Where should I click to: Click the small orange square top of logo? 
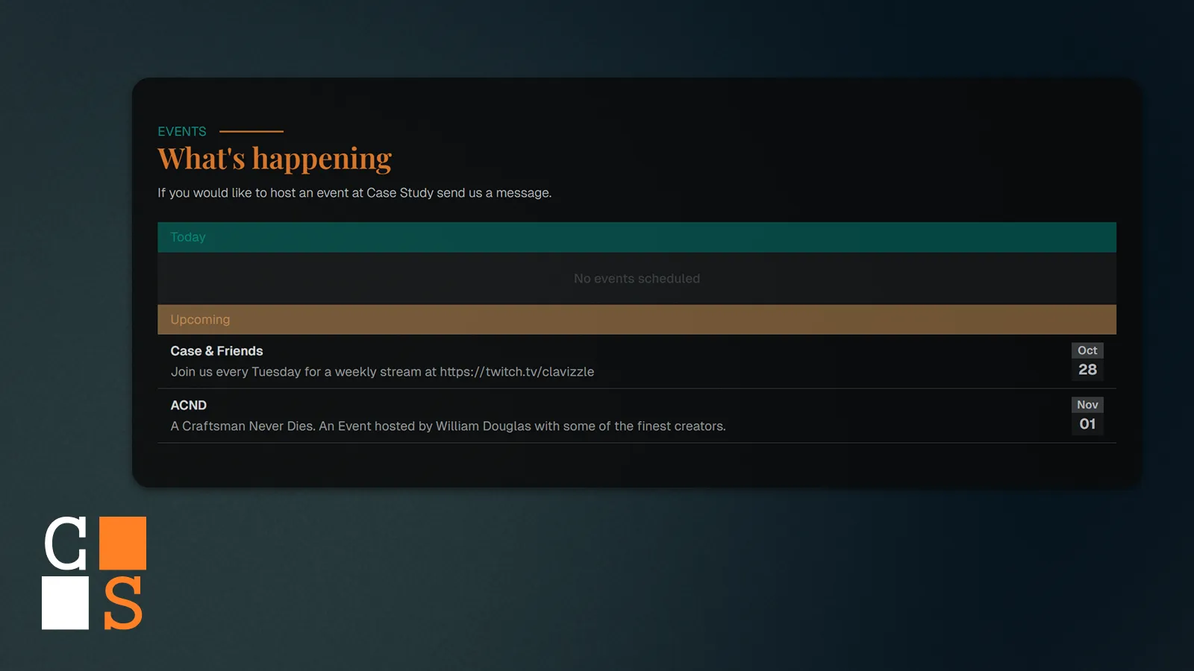(x=122, y=544)
